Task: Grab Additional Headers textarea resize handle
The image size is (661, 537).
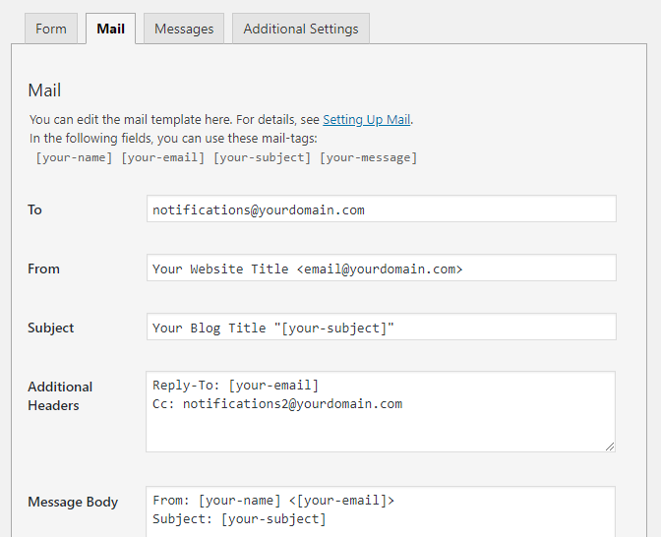Action: tap(610, 446)
